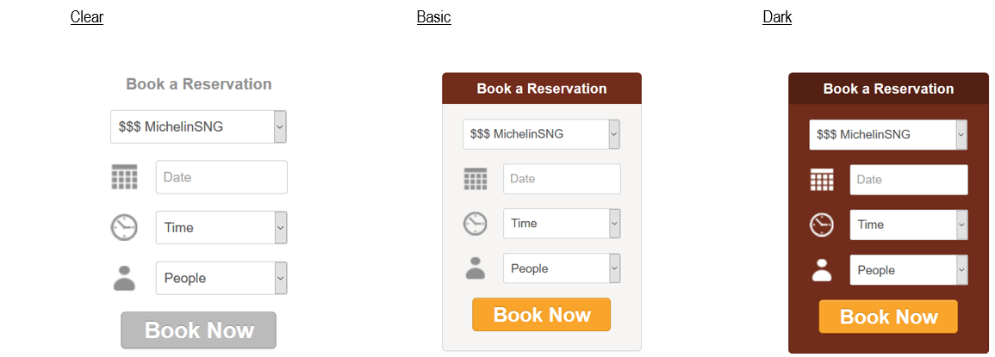
Task: Open the $$$ MichelinSNG dropdown in Dark widget
Action: pyautogui.click(x=888, y=134)
